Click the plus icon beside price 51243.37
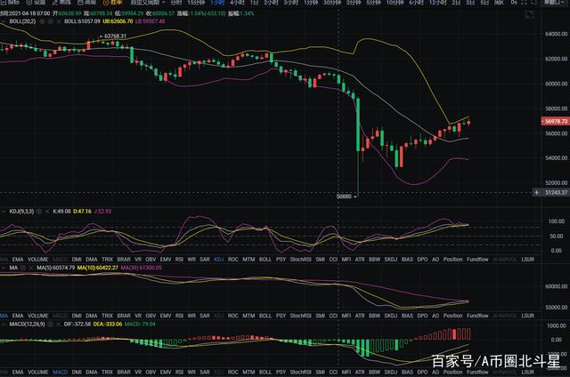The width and height of the screenshot is (570, 377). click(536, 193)
